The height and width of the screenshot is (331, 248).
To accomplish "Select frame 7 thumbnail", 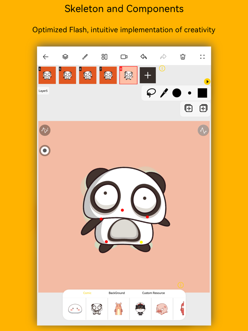I will 108,75.
